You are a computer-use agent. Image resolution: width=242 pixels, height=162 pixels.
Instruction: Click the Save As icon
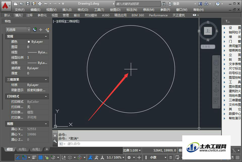coord(34,4)
